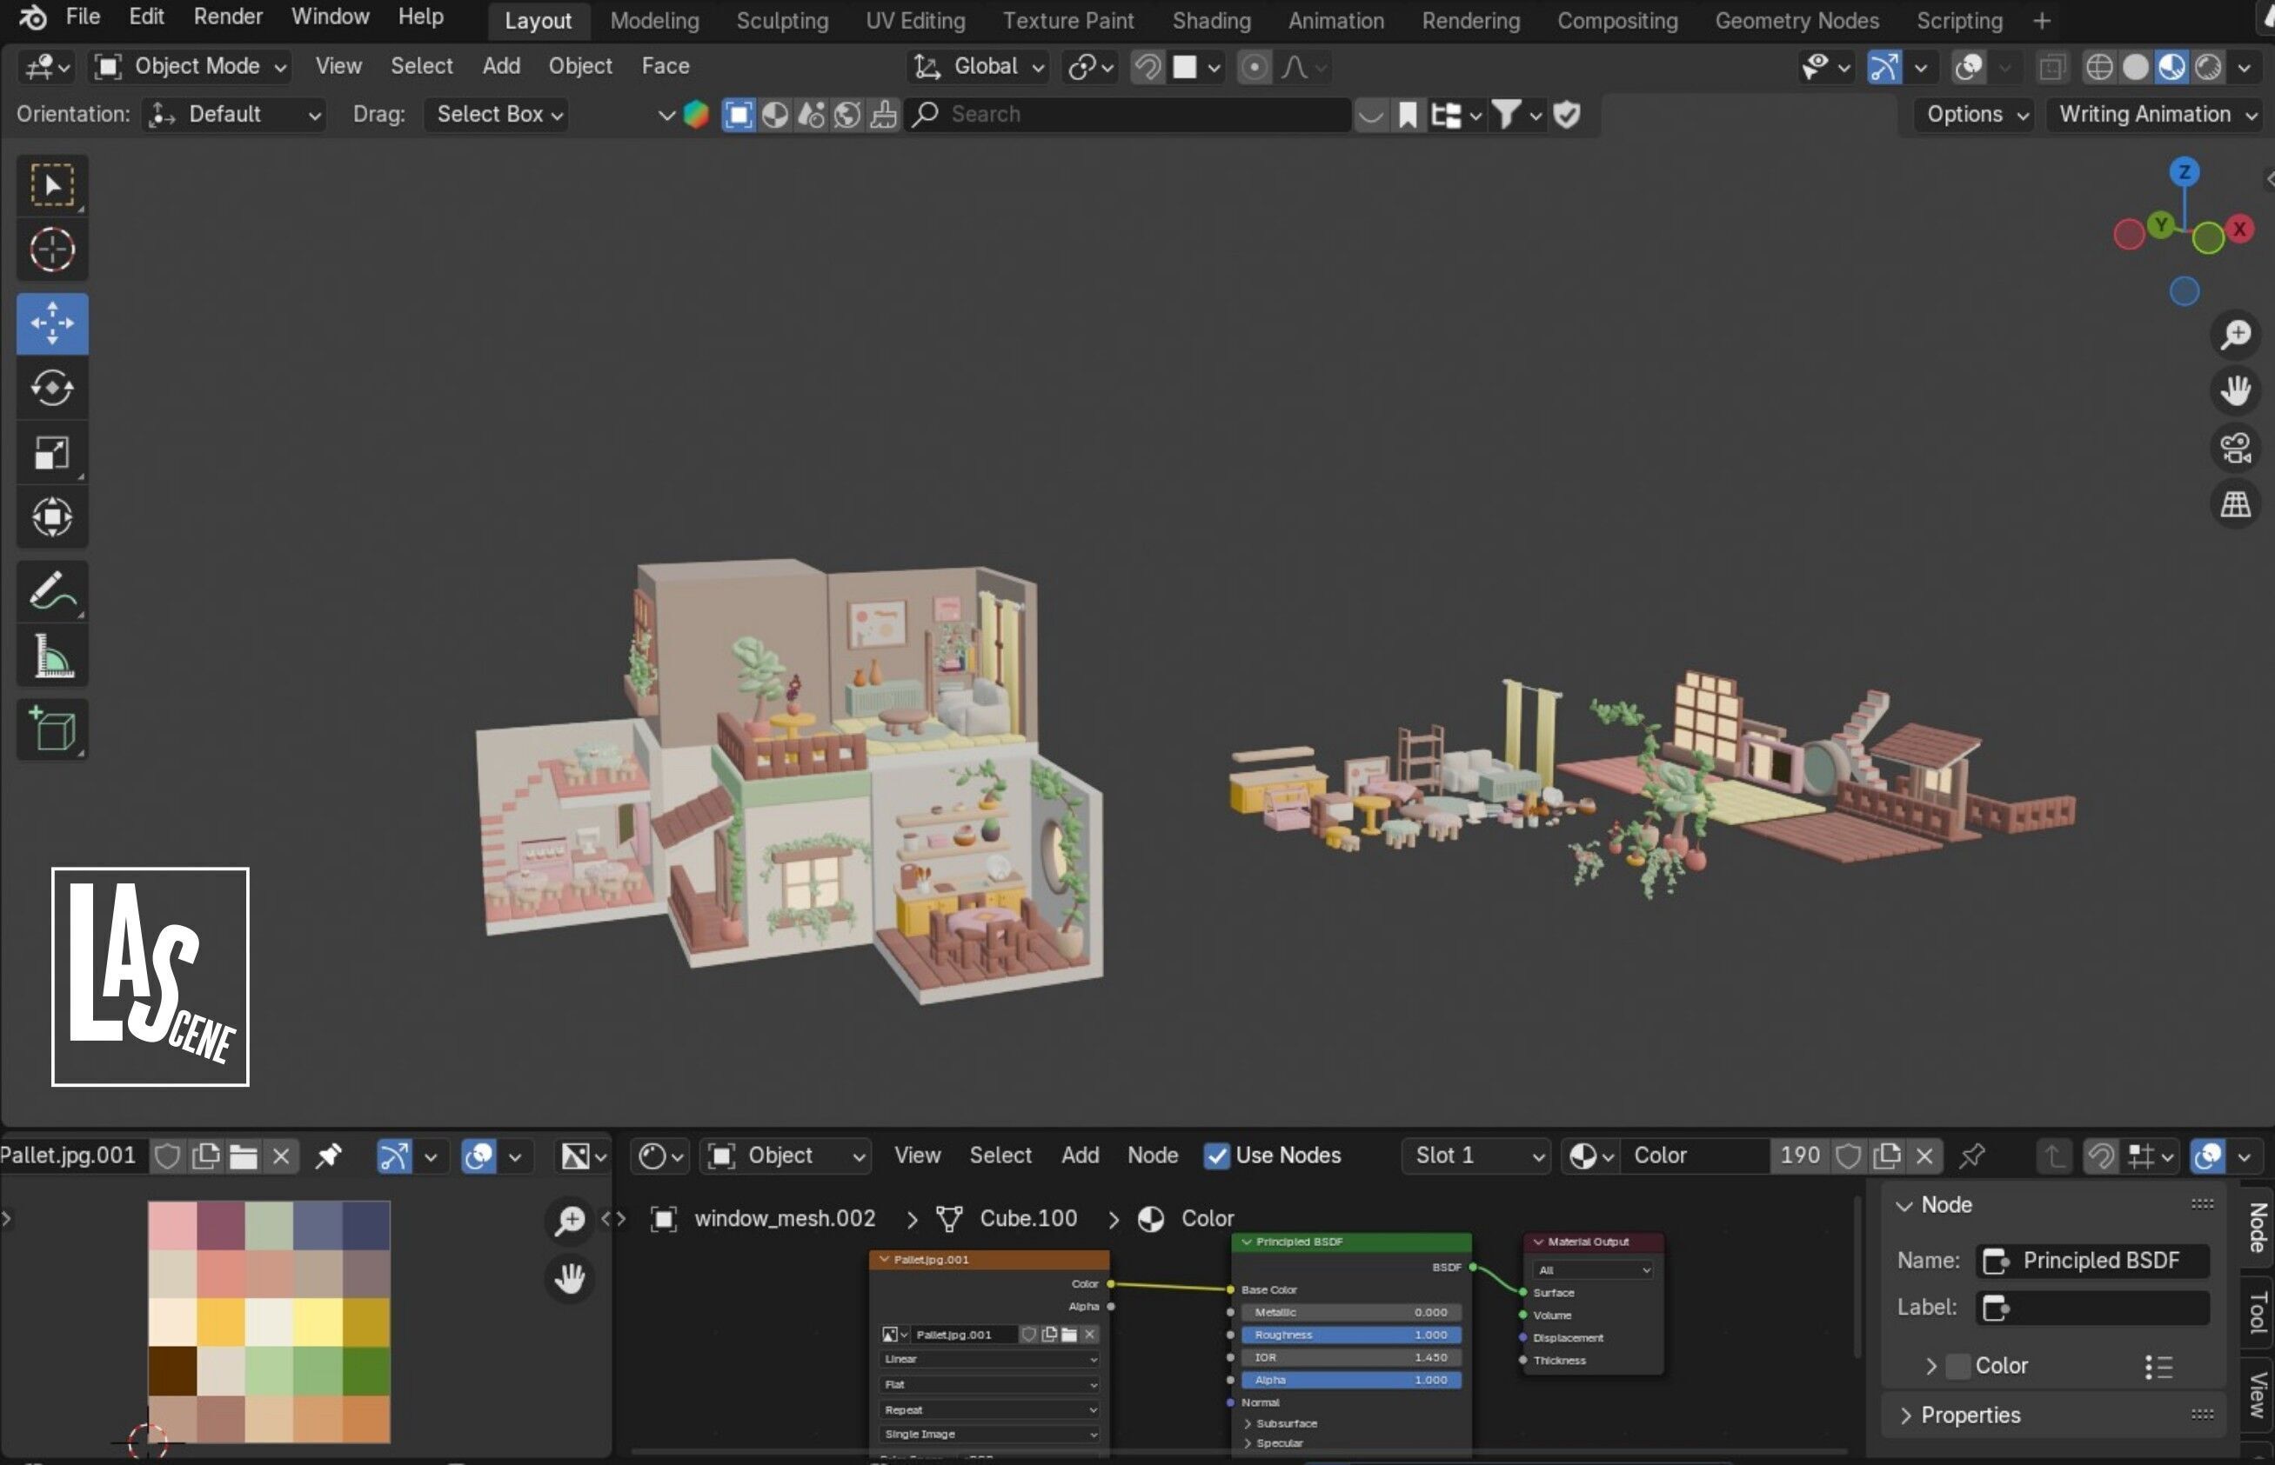The image size is (2275, 1465).
Task: Open the Object Mode dropdown
Action: pyautogui.click(x=190, y=67)
